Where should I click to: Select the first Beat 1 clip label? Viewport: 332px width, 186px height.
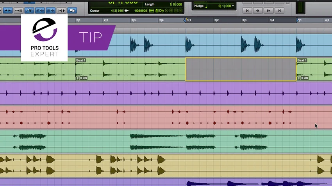tap(81, 60)
